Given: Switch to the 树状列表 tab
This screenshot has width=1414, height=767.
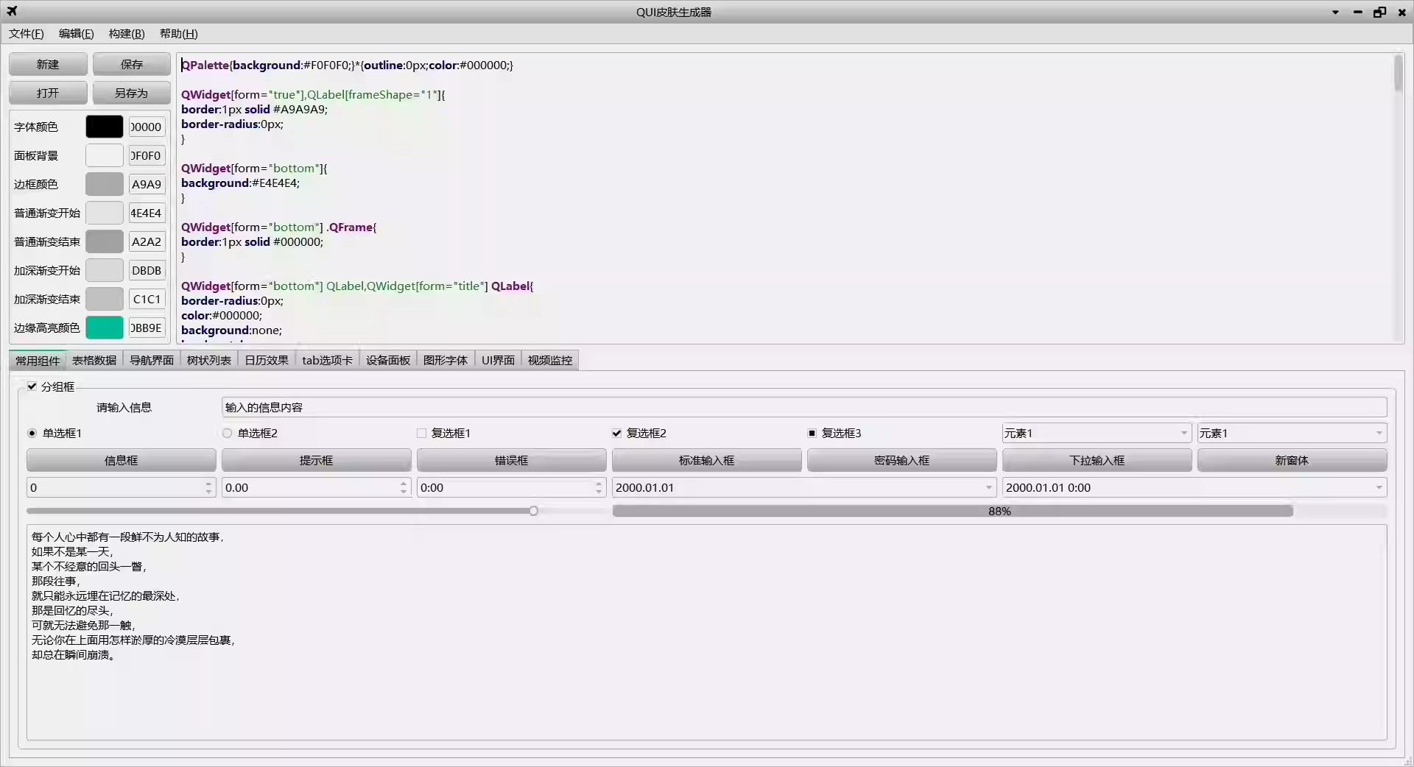Looking at the screenshot, I should click(x=209, y=360).
